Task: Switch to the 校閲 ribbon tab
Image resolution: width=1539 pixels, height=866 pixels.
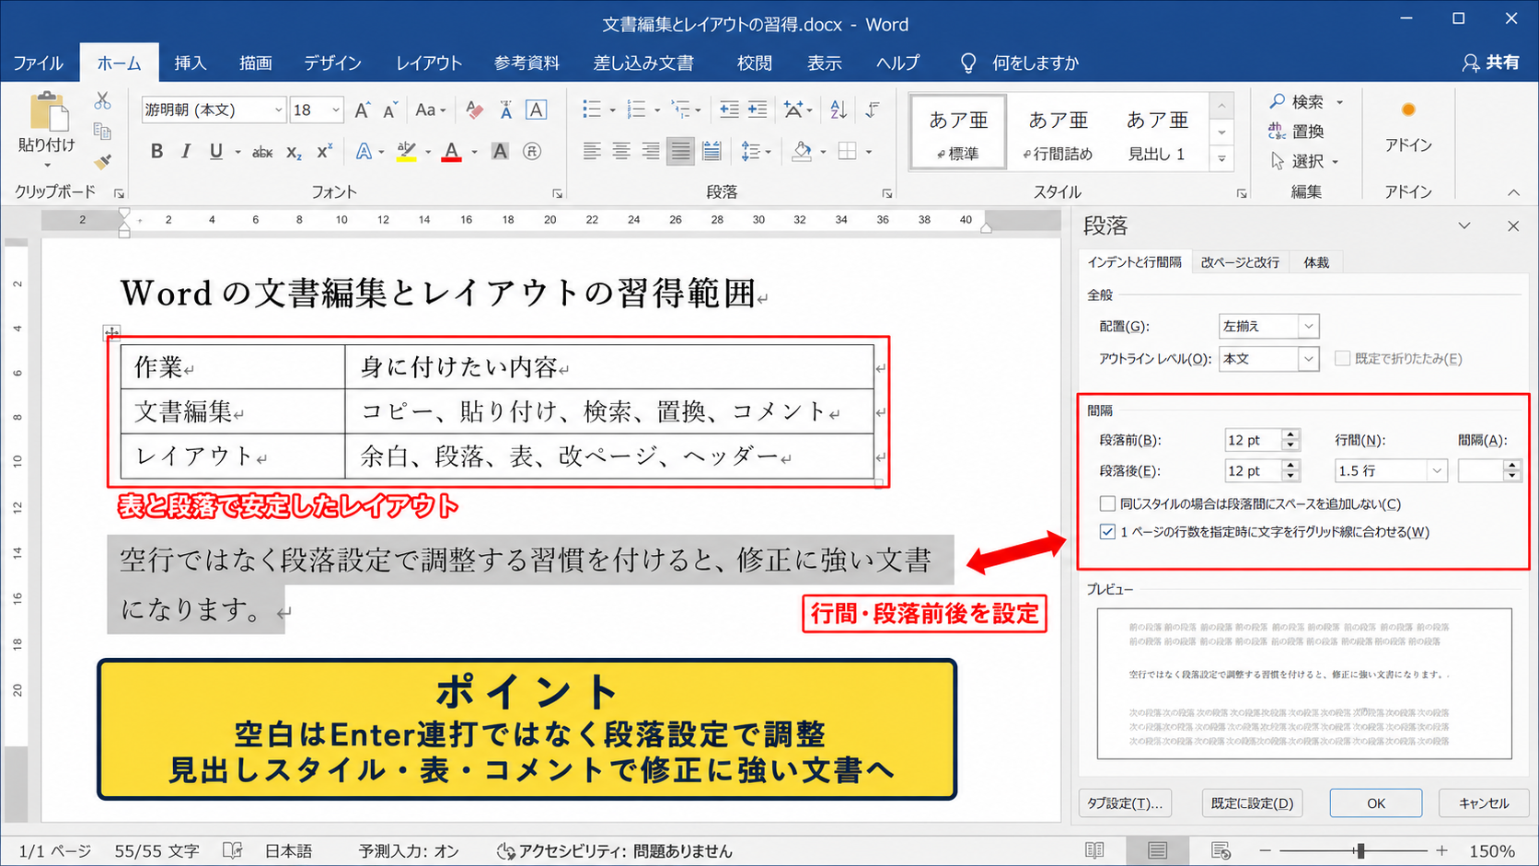Action: [754, 63]
